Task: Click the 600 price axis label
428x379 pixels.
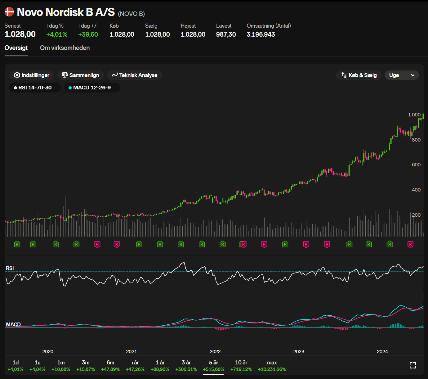Action: coord(416,165)
